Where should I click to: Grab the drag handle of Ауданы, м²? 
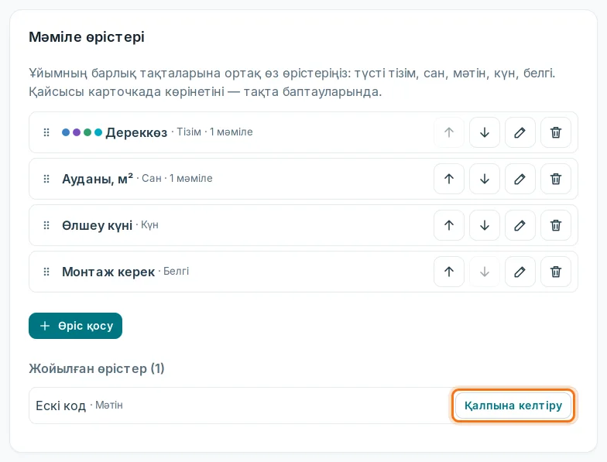click(46, 179)
